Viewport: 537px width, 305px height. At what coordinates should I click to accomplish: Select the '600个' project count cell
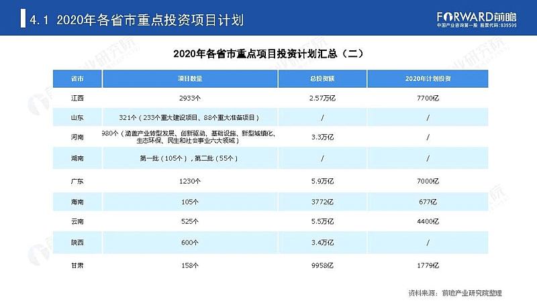[x=190, y=243]
